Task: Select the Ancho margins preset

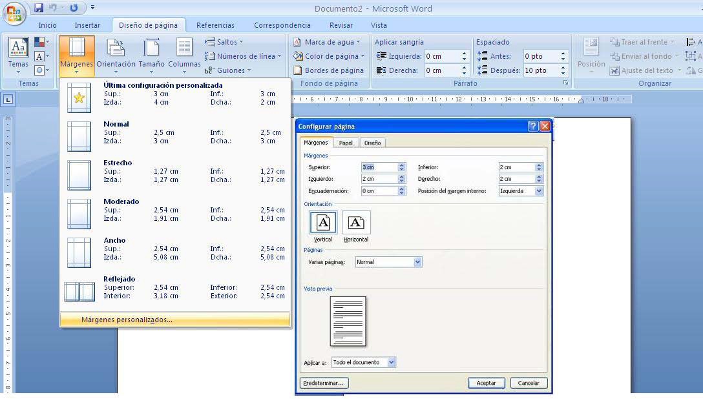Action: tap(175, 252)
